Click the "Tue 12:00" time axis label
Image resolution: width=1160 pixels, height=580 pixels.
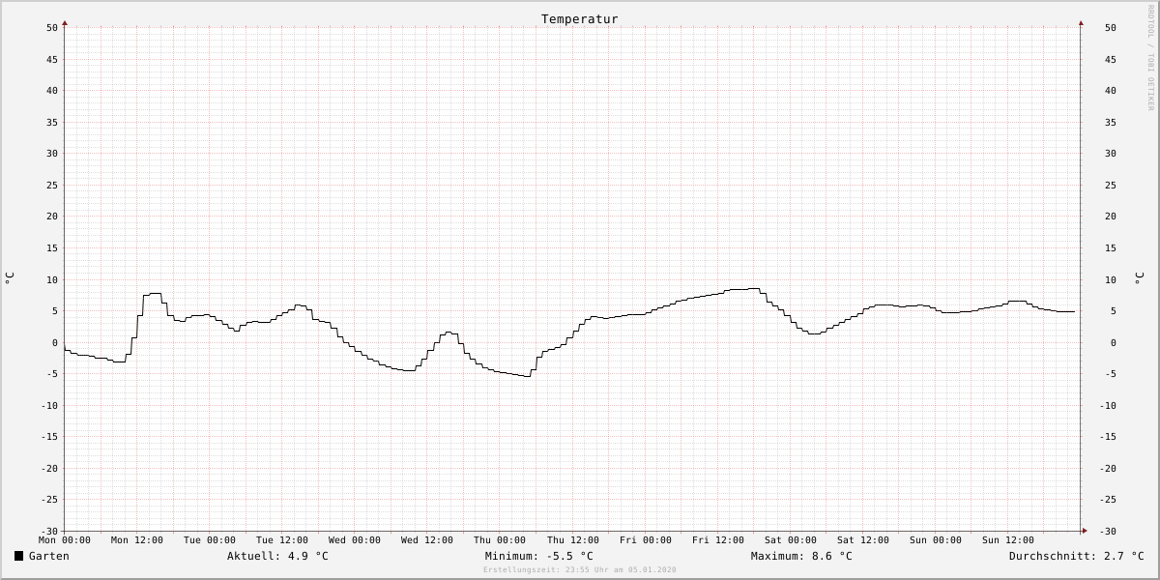click(282, 540)
